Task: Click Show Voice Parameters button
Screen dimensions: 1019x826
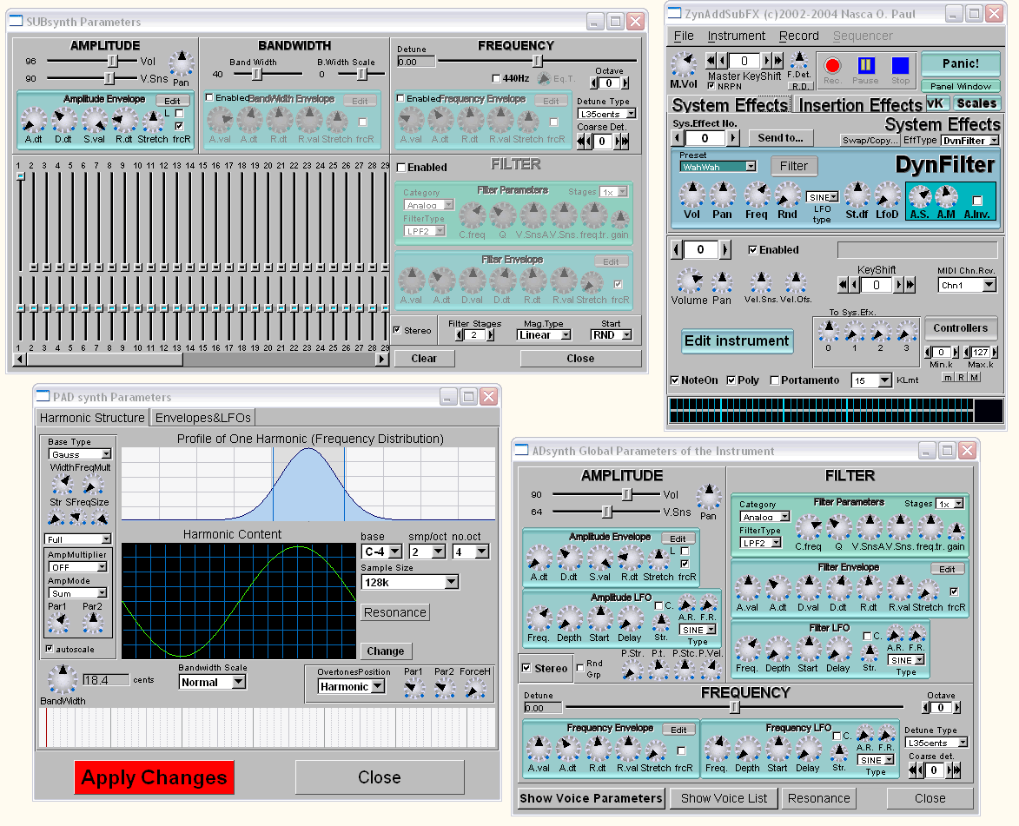Action: (591, 798)
